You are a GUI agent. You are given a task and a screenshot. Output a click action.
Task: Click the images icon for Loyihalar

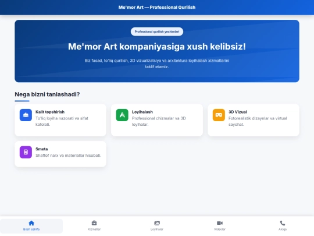(x=157, y=223)
